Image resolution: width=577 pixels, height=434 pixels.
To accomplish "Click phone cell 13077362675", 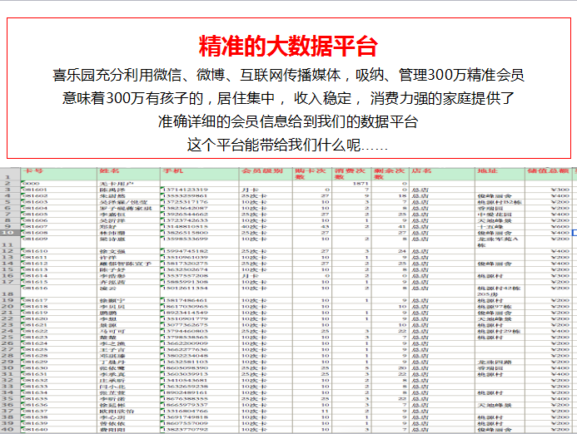I will coord(200,325).
